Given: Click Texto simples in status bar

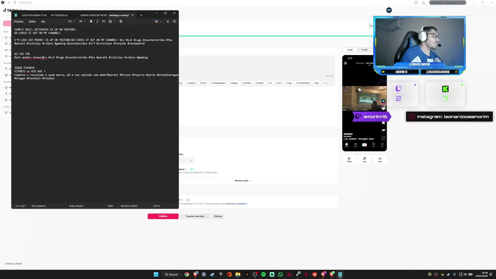Looking at the screenshot, I should [x=76, y=206].
